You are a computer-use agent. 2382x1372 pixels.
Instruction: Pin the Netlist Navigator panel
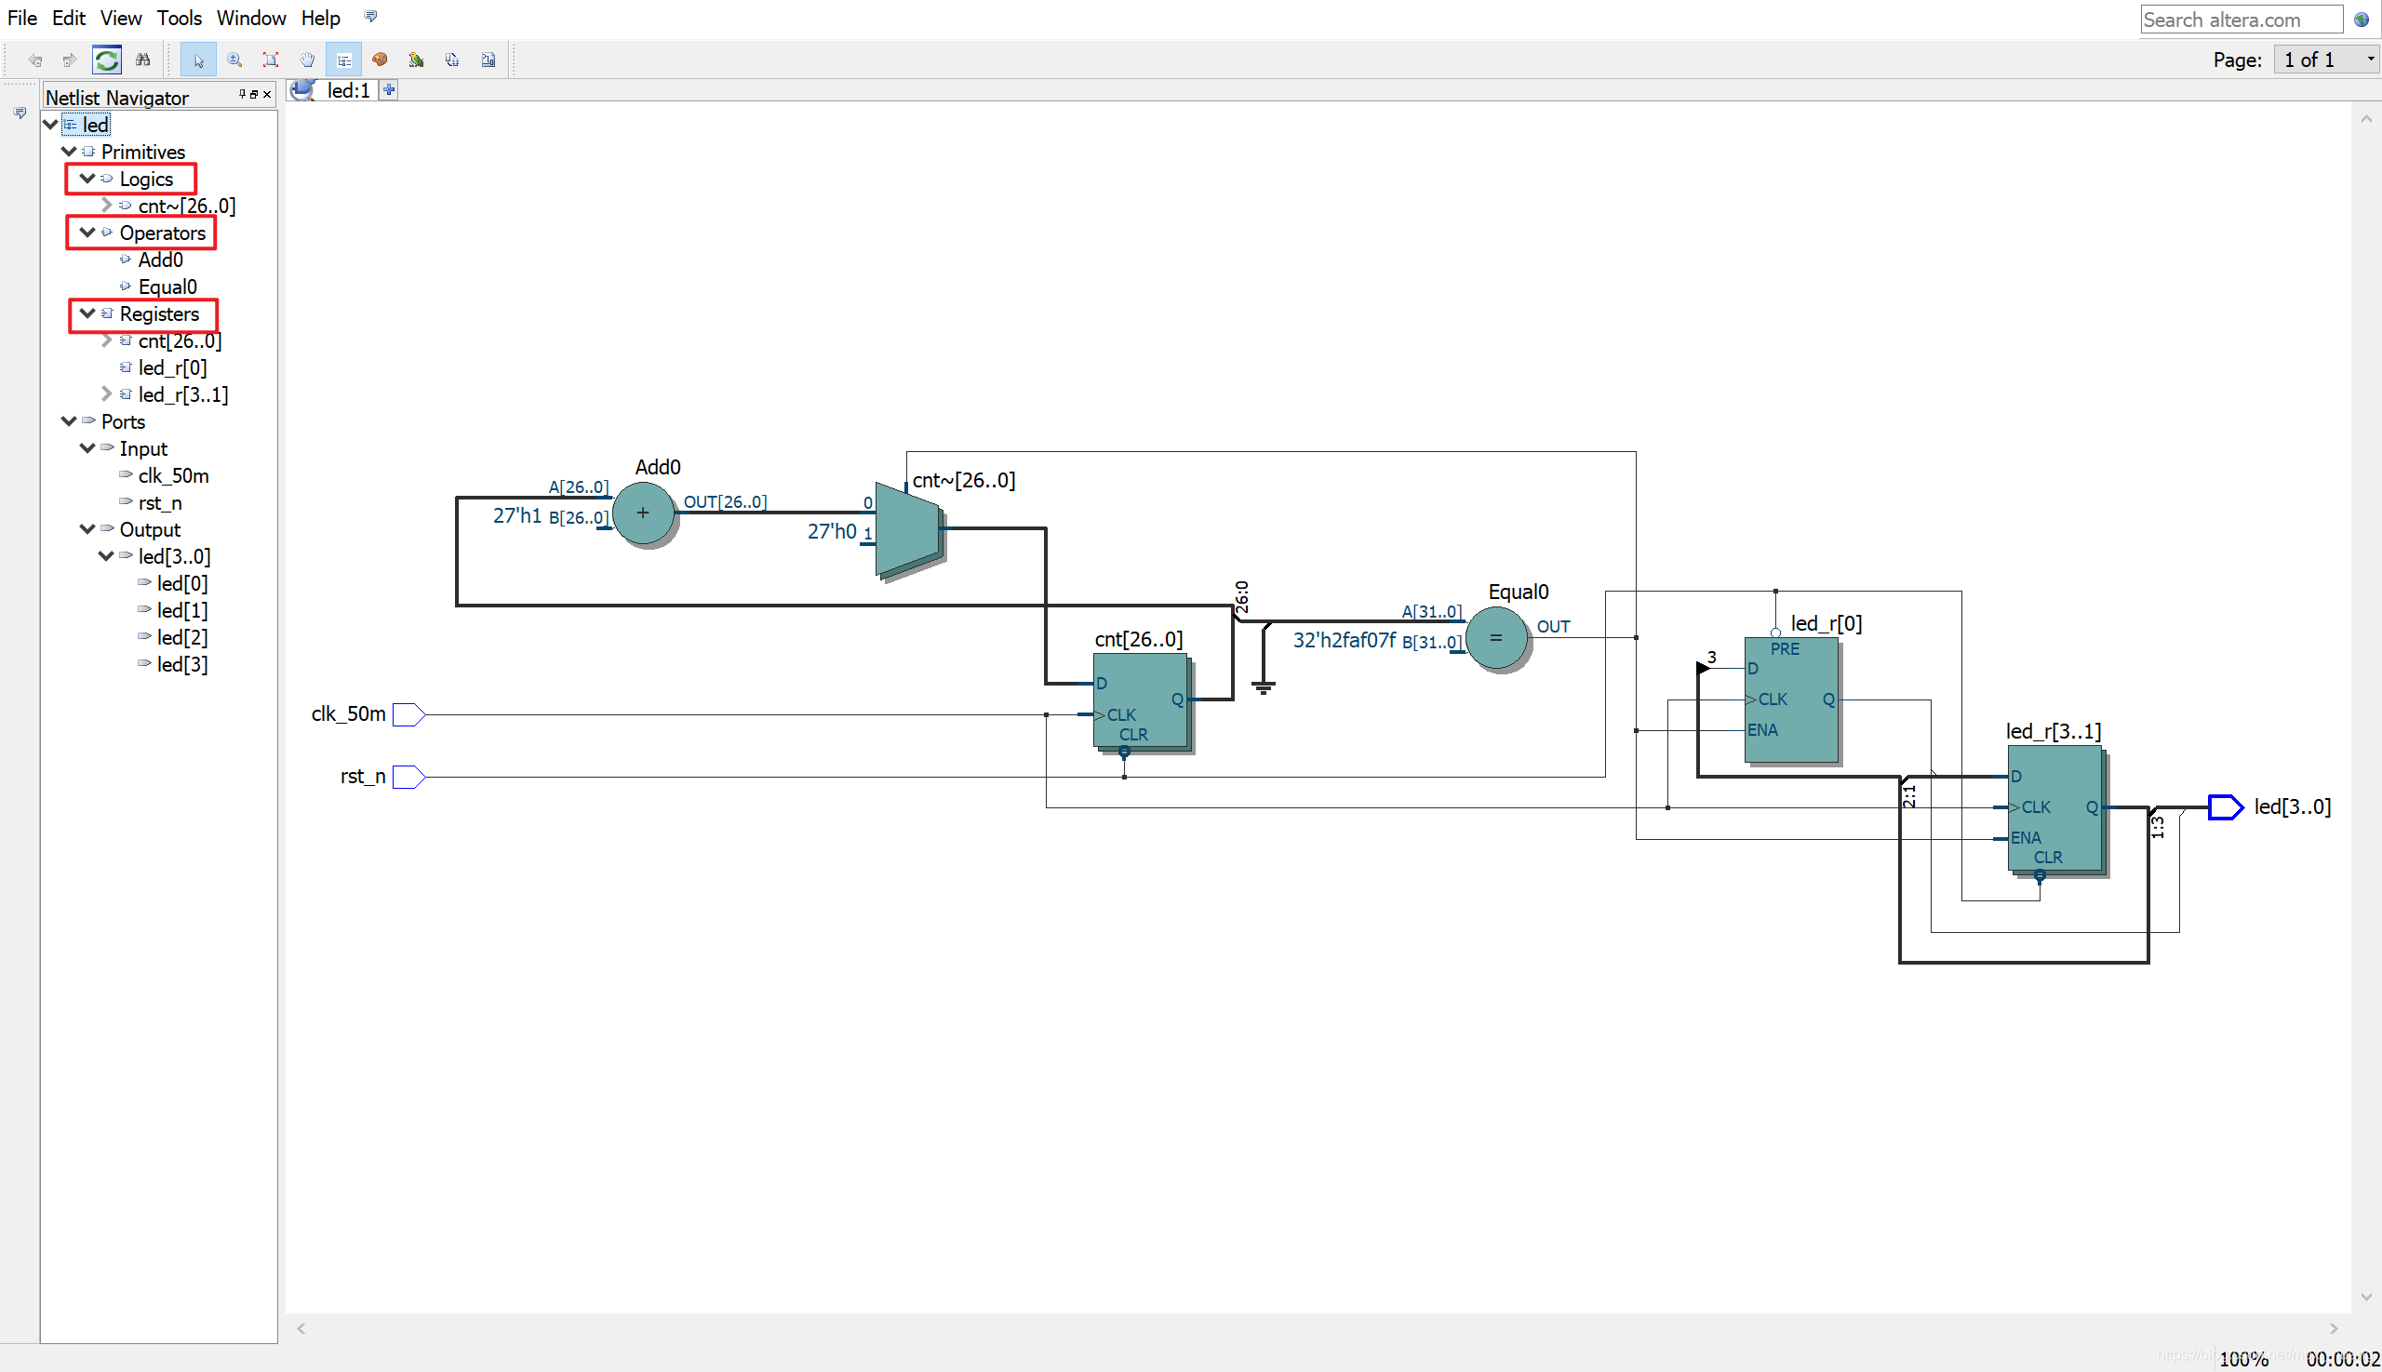pos(242,94)
